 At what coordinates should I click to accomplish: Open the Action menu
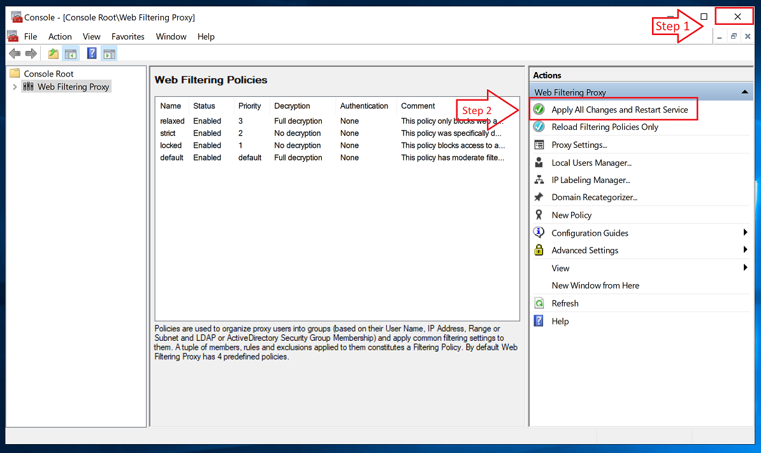[x=60, y=36]
